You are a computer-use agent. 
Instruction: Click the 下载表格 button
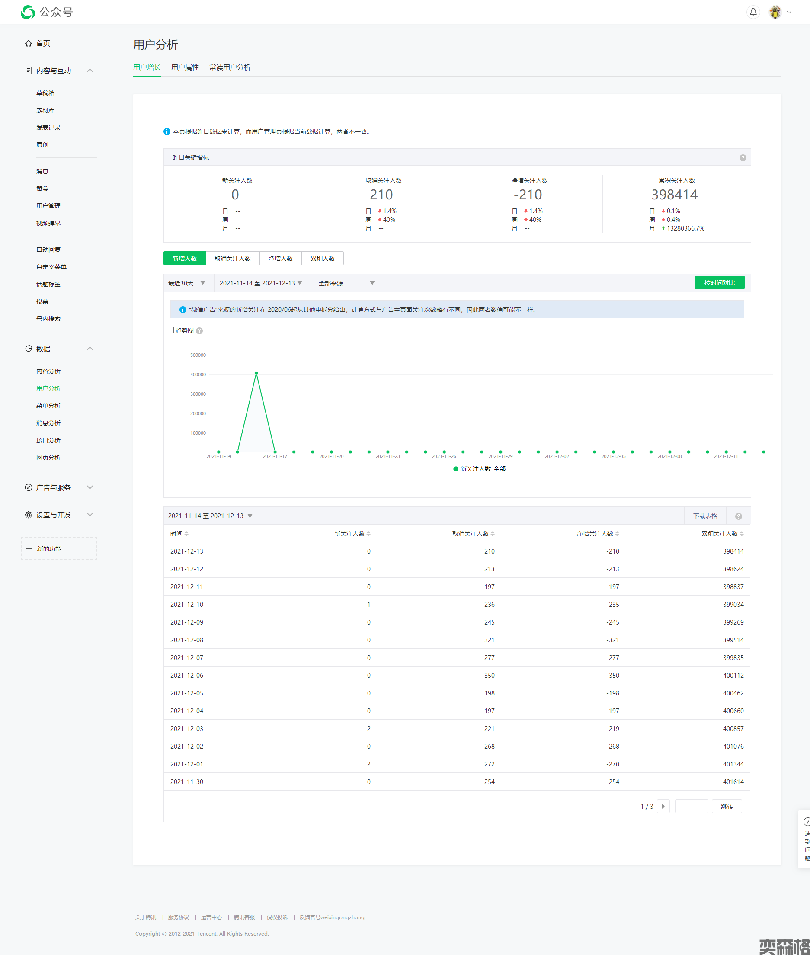[705, 516]
